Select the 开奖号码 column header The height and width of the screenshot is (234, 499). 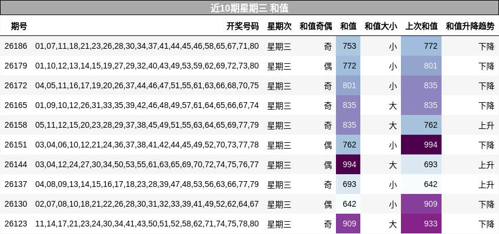click(x=243, y=26)
